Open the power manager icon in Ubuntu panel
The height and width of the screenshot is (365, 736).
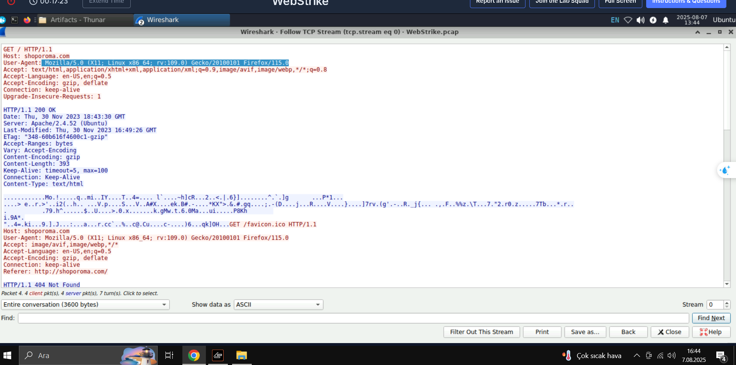pos(653,20)
